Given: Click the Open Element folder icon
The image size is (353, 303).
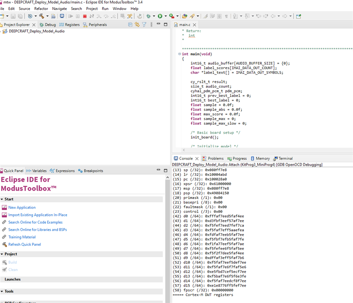Looking at the screenshot, I should point(185,16).
